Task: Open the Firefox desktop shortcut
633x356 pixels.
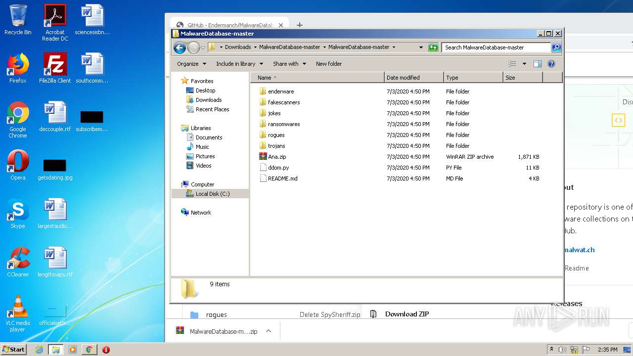Action: 18,68
